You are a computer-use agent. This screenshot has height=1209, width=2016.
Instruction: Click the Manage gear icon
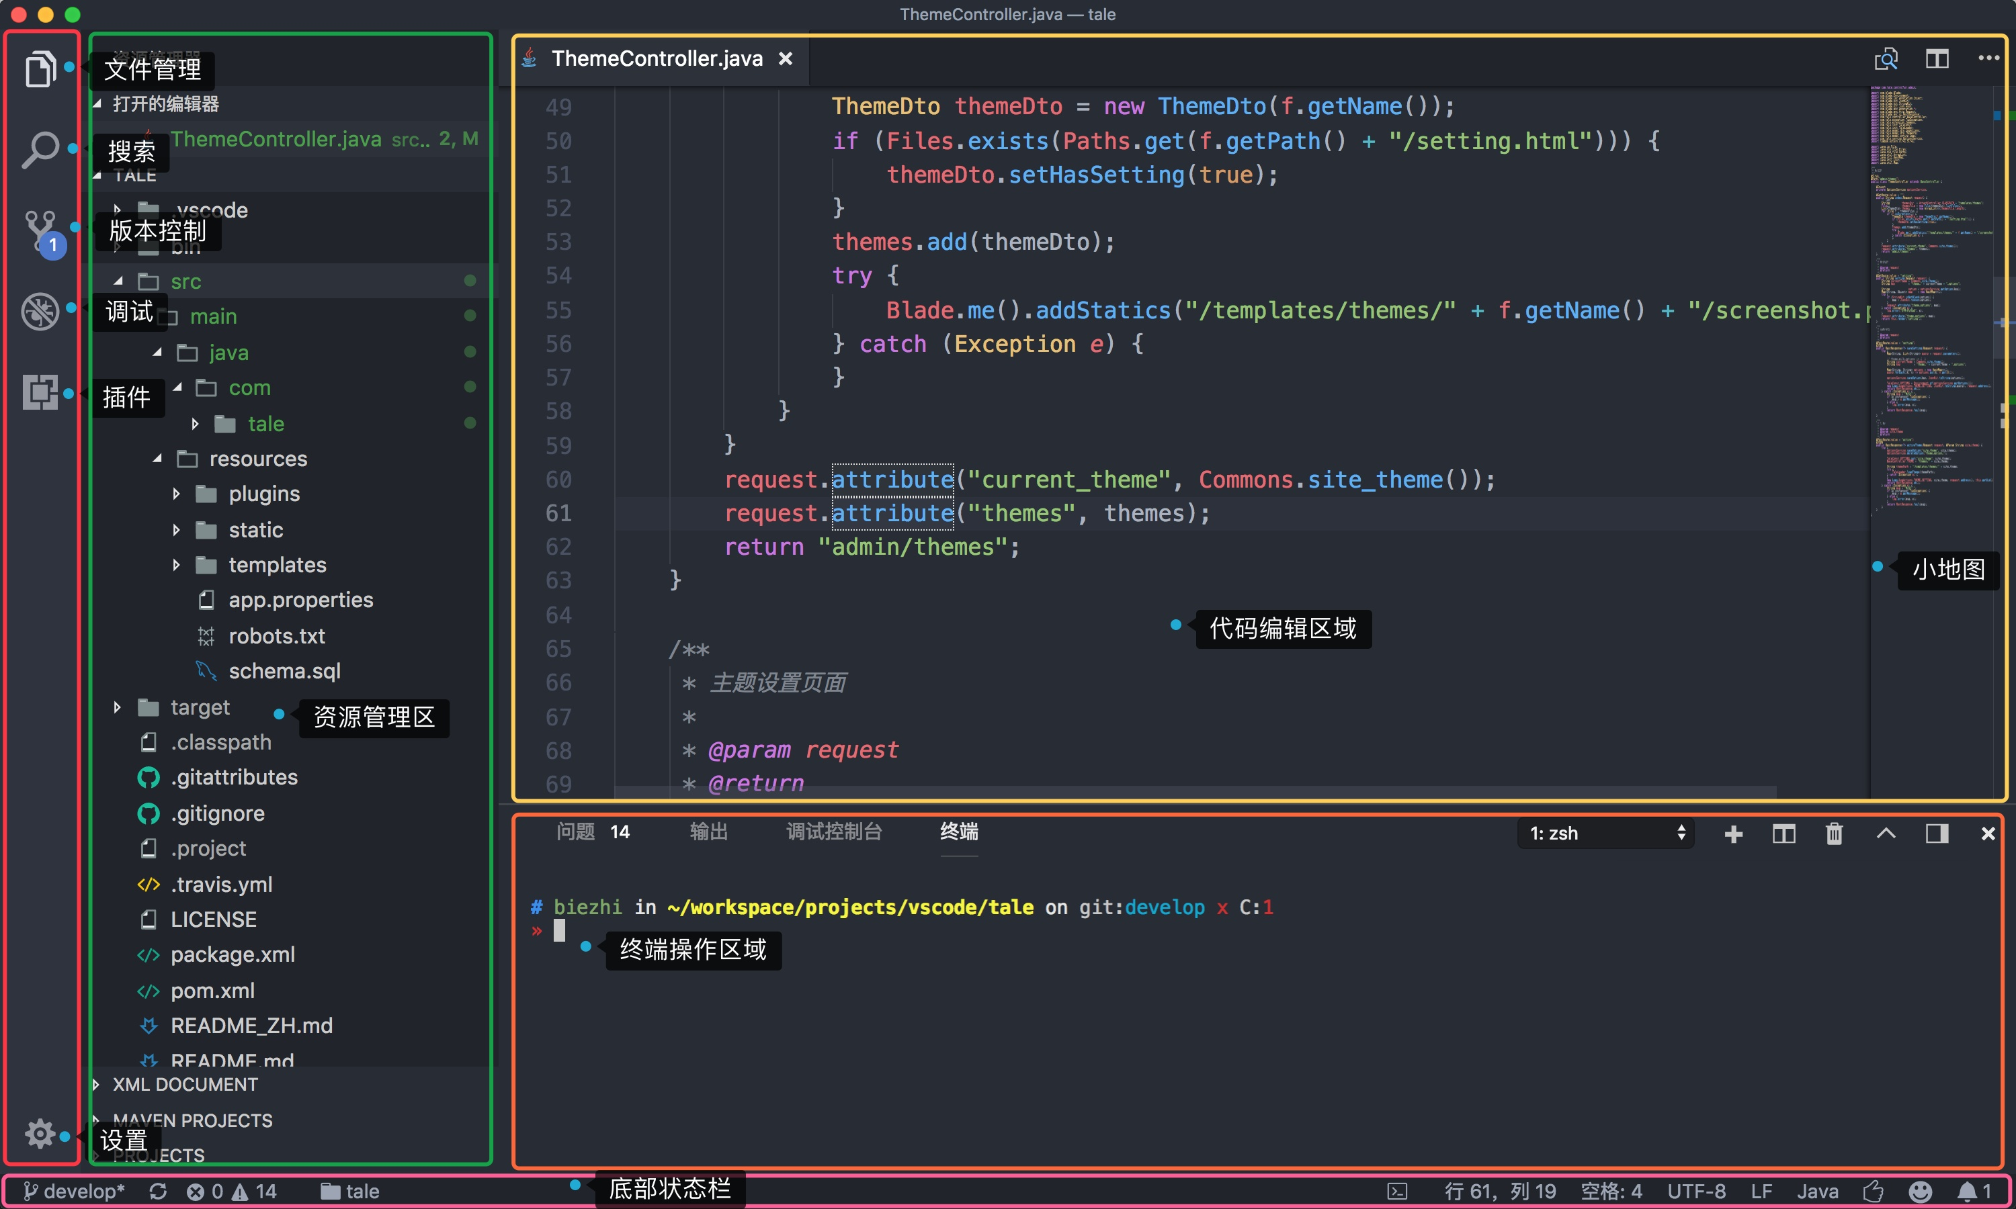[39, 1133]
